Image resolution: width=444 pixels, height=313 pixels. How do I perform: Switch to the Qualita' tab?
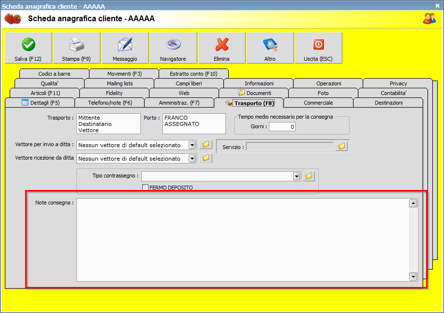tap(49, 83)
